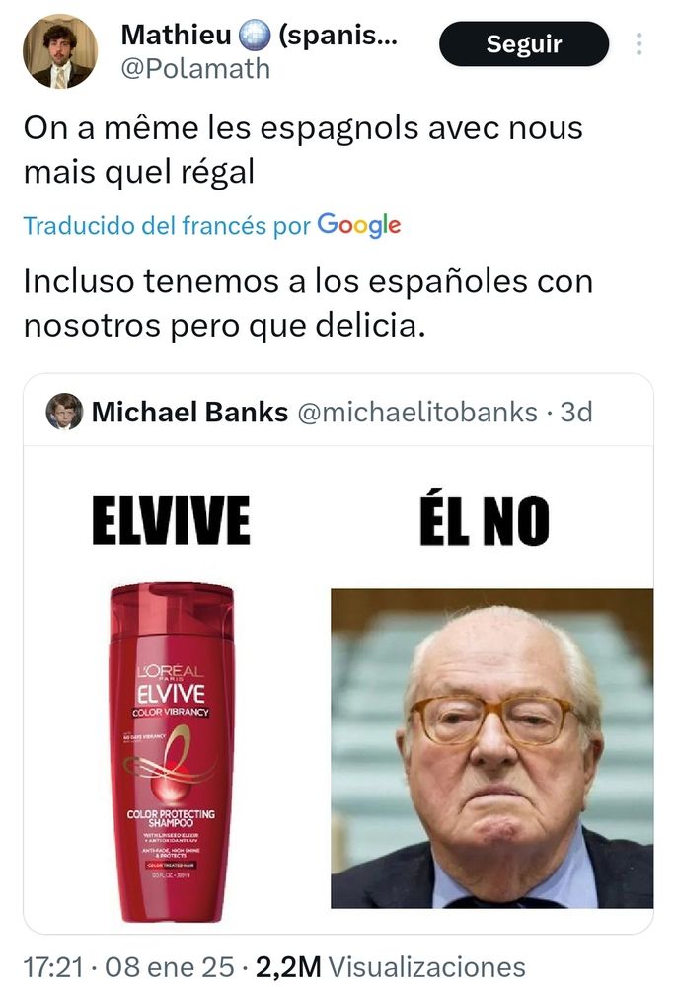Click the 3d timestamp on the quoted tweet
Image resolution: width=677 pixels, height=987 pixels.
575,412
